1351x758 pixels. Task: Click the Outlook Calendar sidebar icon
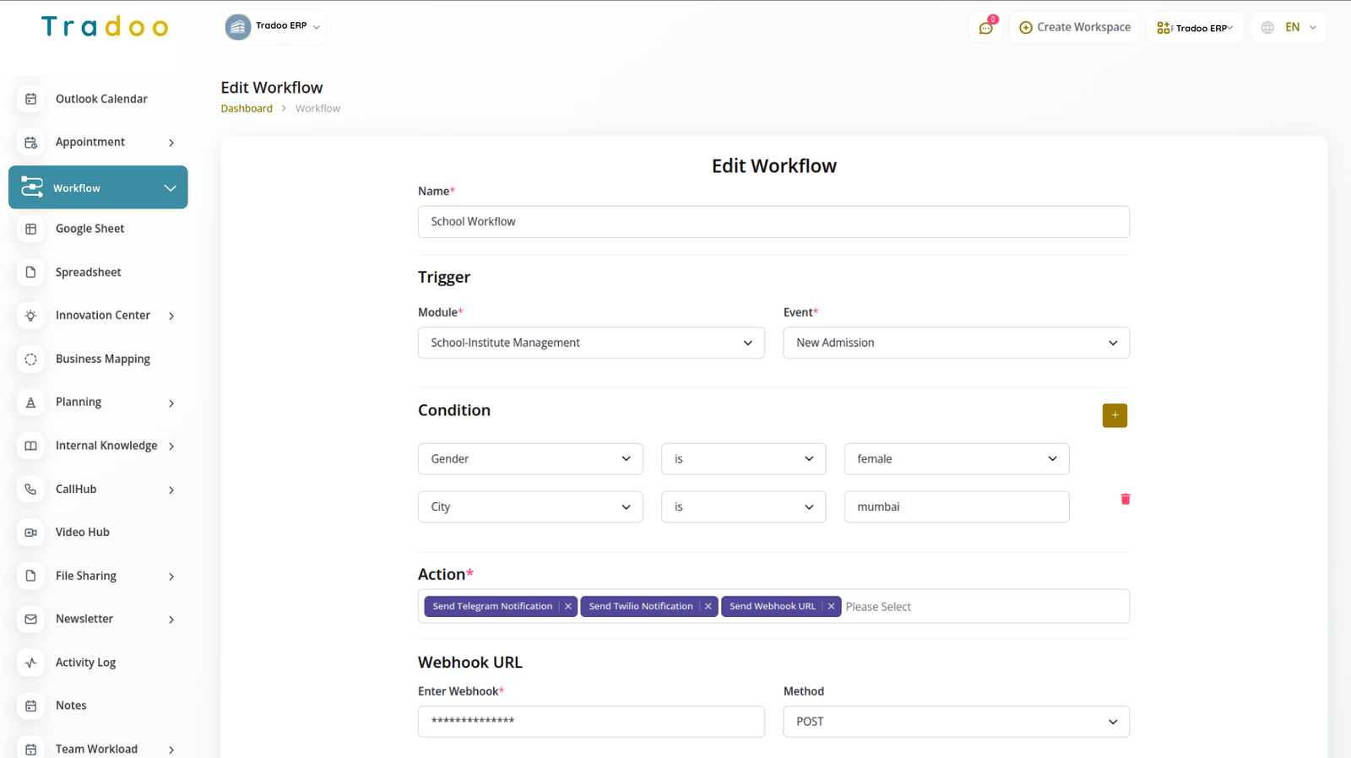(31, 99)
